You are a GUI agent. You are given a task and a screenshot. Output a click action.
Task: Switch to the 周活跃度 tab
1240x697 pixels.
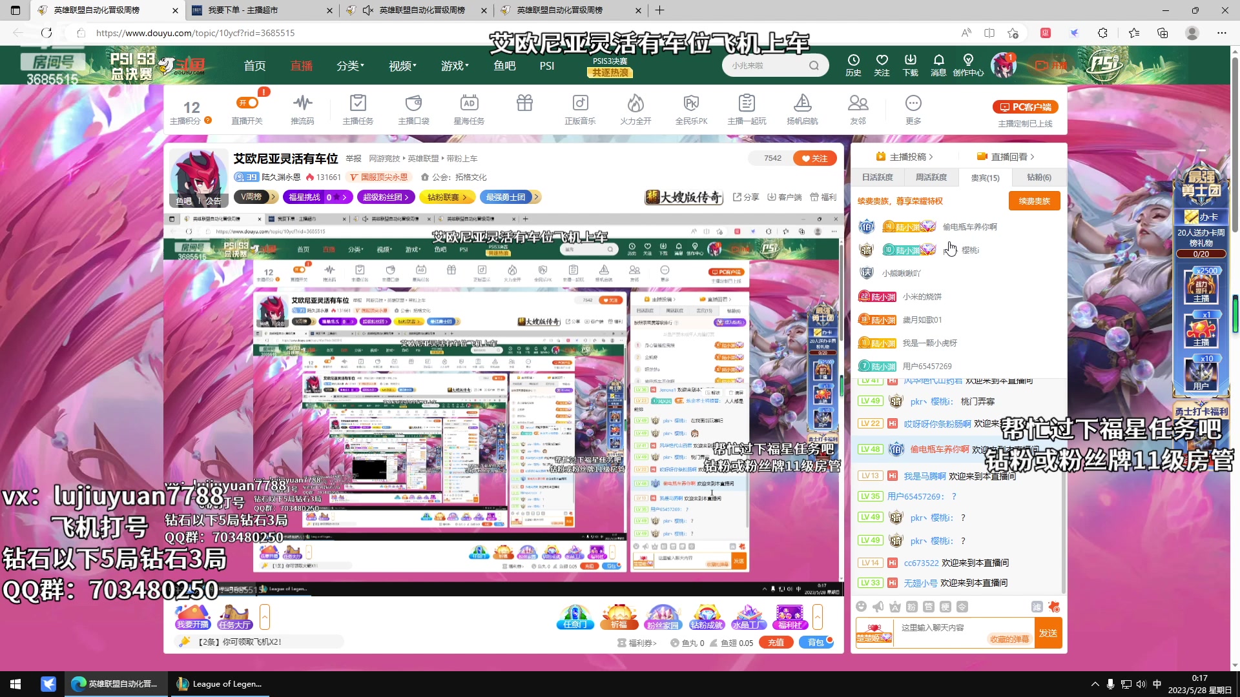[x=931, y=177]
